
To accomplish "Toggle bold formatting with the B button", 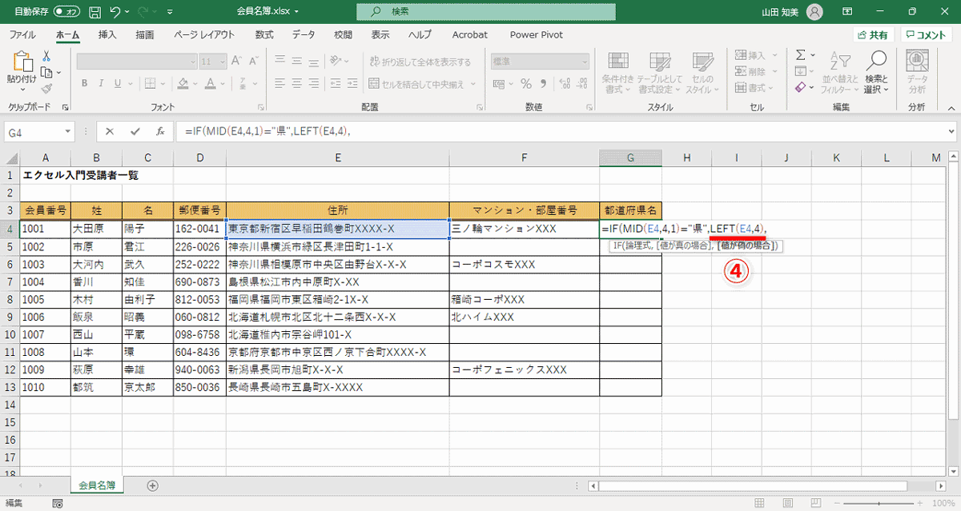I will coord(83,82).
